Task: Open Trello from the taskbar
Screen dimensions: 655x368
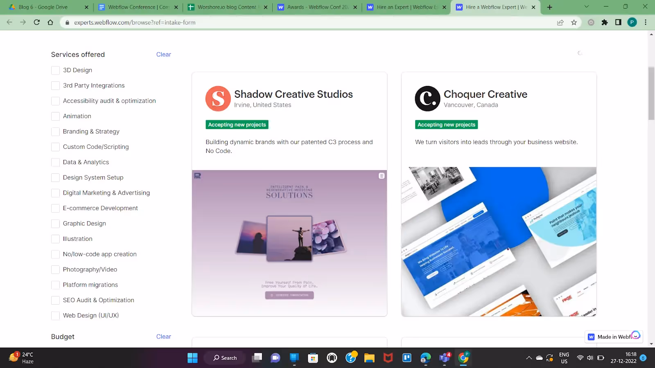Action: 407,358
